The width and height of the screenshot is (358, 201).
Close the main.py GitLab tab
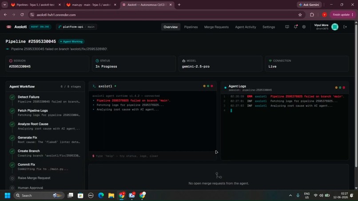[x=115, y=5]
